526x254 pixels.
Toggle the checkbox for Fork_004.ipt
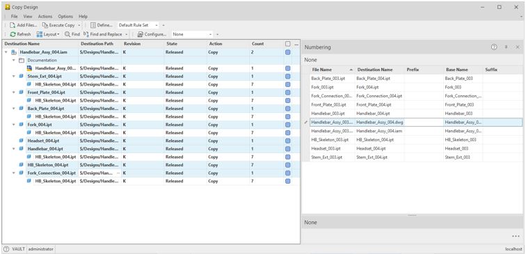click(x=288, y=125)
